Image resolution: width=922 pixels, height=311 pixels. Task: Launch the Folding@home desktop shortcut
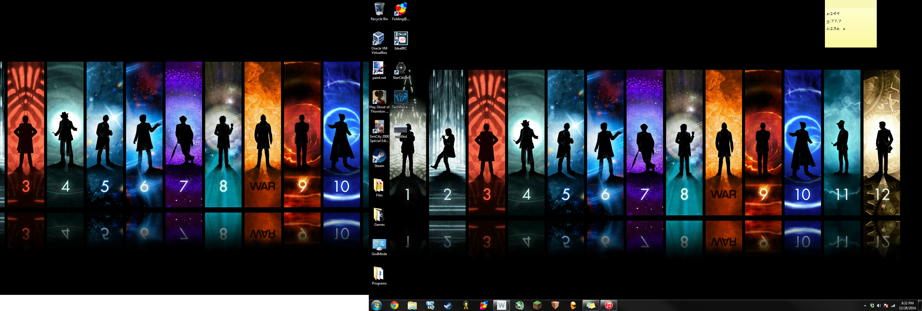pos(400,12)
